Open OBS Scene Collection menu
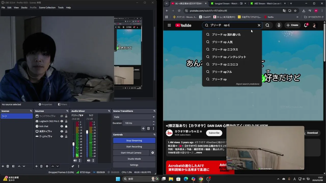 point(47,8)
